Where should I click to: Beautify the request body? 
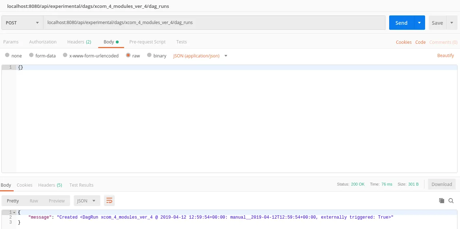point(446,55)
